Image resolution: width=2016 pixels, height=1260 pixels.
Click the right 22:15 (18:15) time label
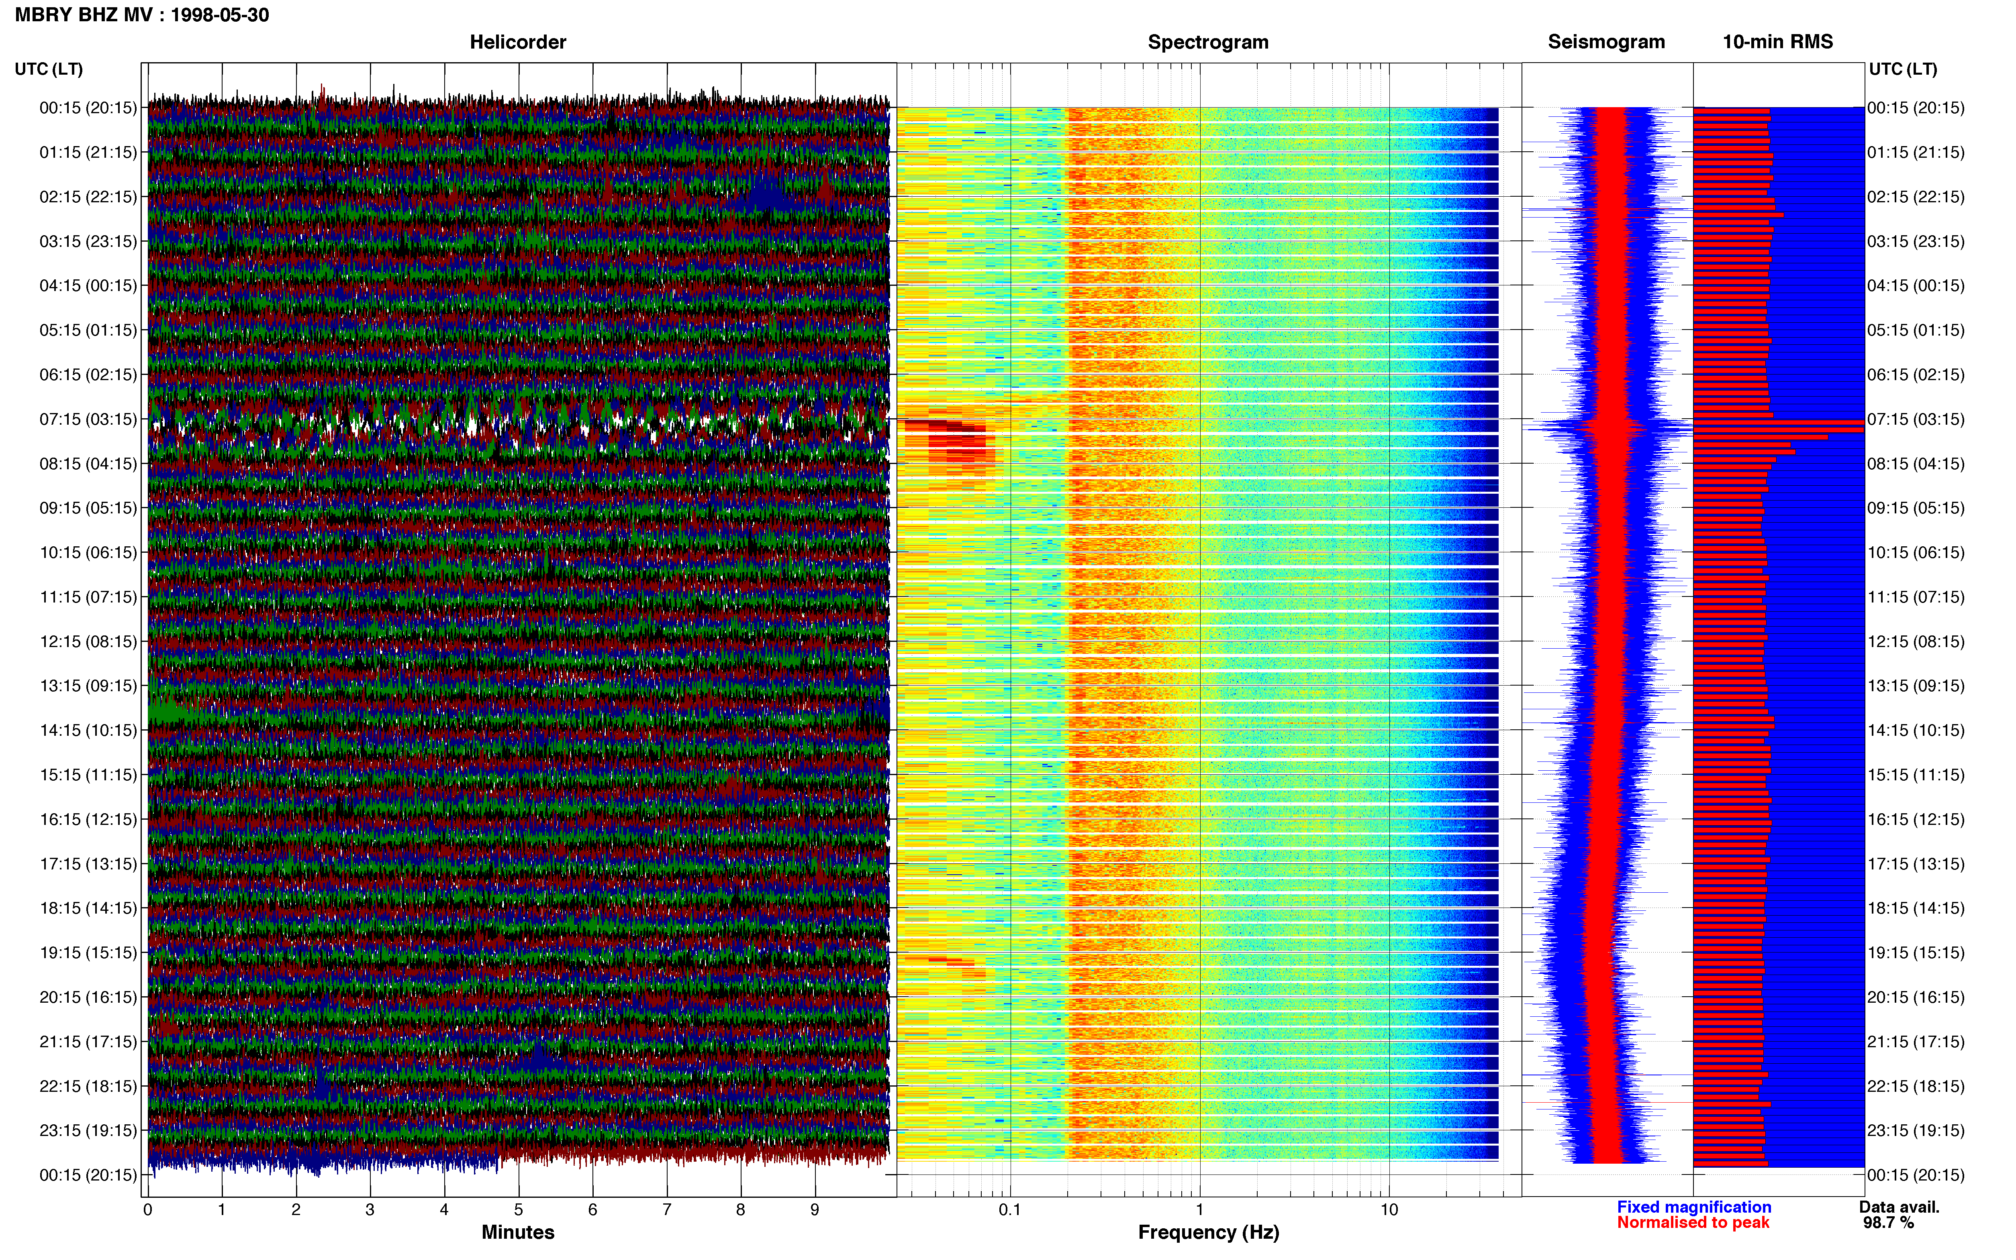[x=1916, y=1087]
